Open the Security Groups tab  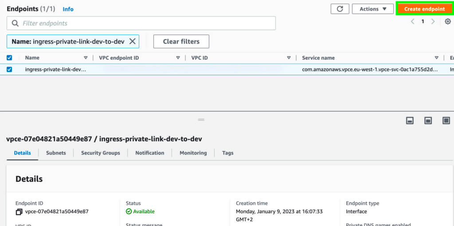[100, 153]
